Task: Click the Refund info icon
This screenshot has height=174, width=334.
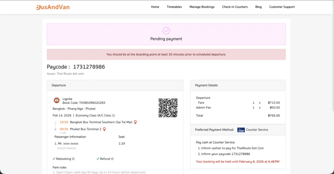Action: pos(112,159)
